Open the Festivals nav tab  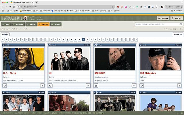[x=18, y=24]
